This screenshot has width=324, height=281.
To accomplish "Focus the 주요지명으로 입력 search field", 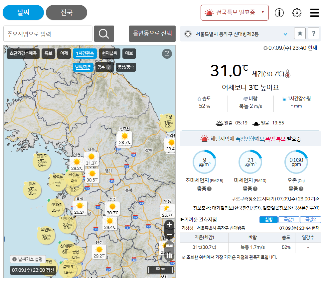I will (48, 34).
